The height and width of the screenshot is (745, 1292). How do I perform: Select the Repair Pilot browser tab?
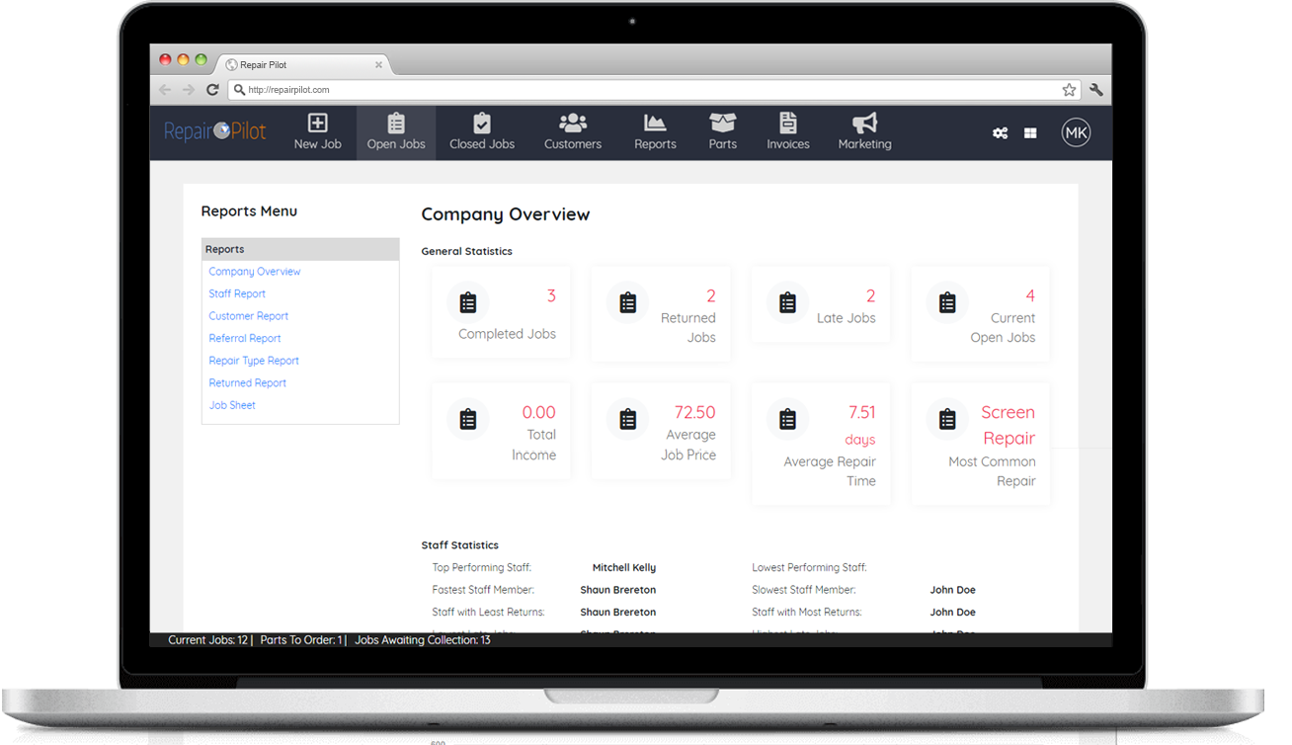[302, 64]
